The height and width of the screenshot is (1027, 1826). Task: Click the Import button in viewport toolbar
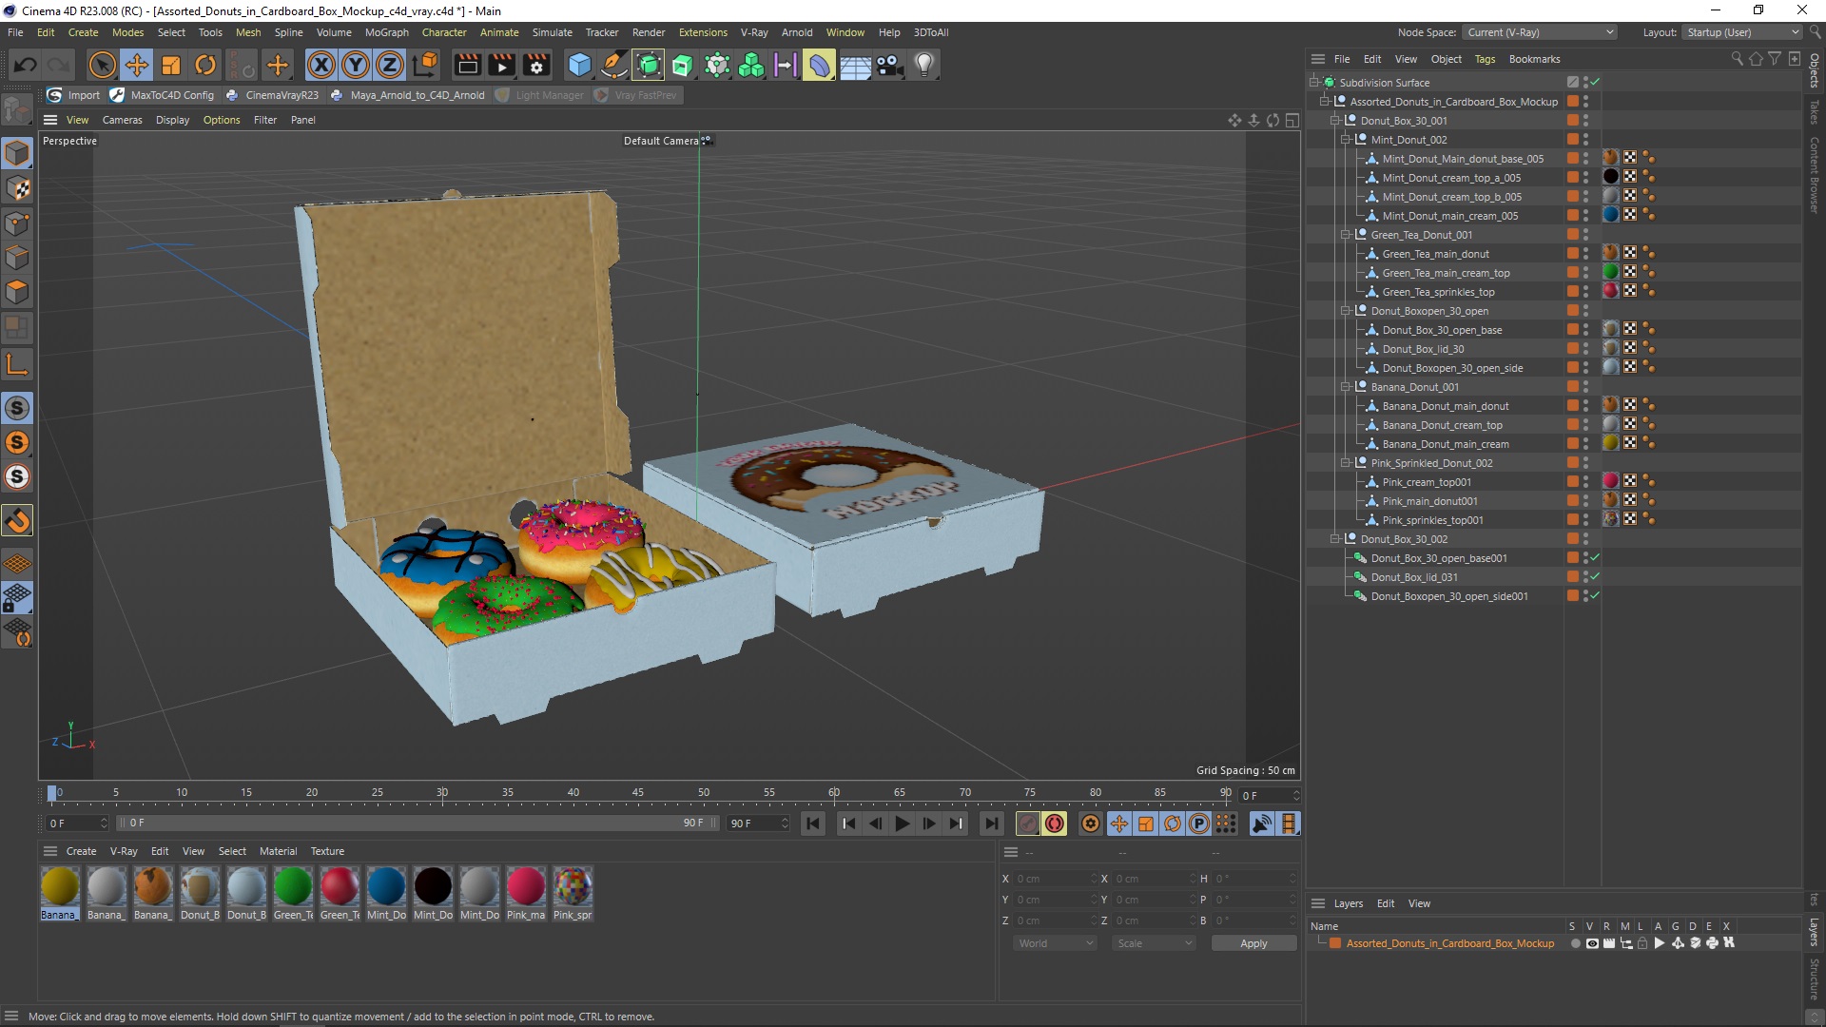84,95
